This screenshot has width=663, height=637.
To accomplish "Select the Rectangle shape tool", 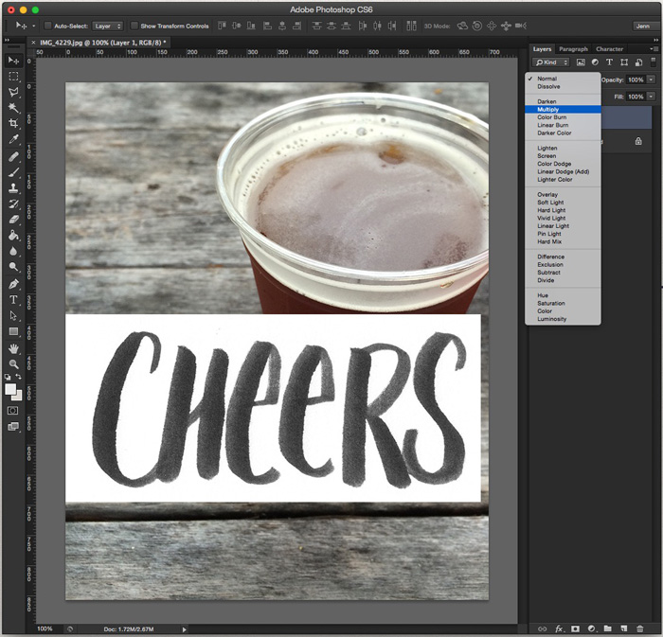I will click(x=13, y=331).
